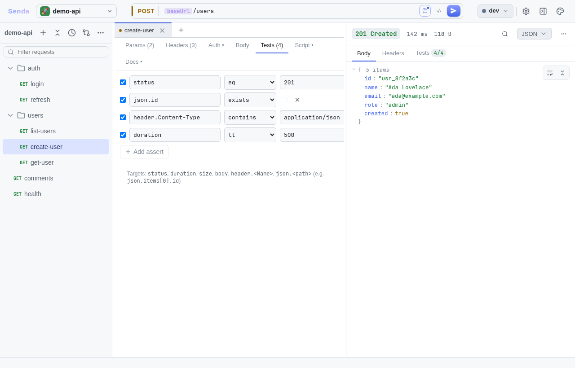Change the JSON response format dropdown
This screenshot has width=575, height=368.
[x=534, y=34]
